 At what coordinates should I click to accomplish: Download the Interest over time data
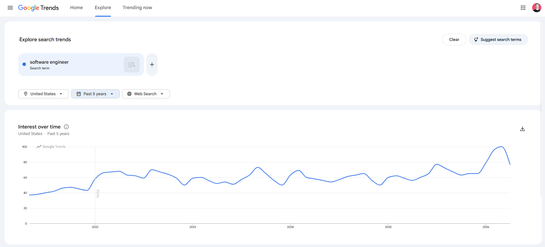(x=523, y=129)
